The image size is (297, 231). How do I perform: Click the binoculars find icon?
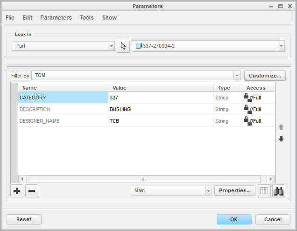point(279,191)
